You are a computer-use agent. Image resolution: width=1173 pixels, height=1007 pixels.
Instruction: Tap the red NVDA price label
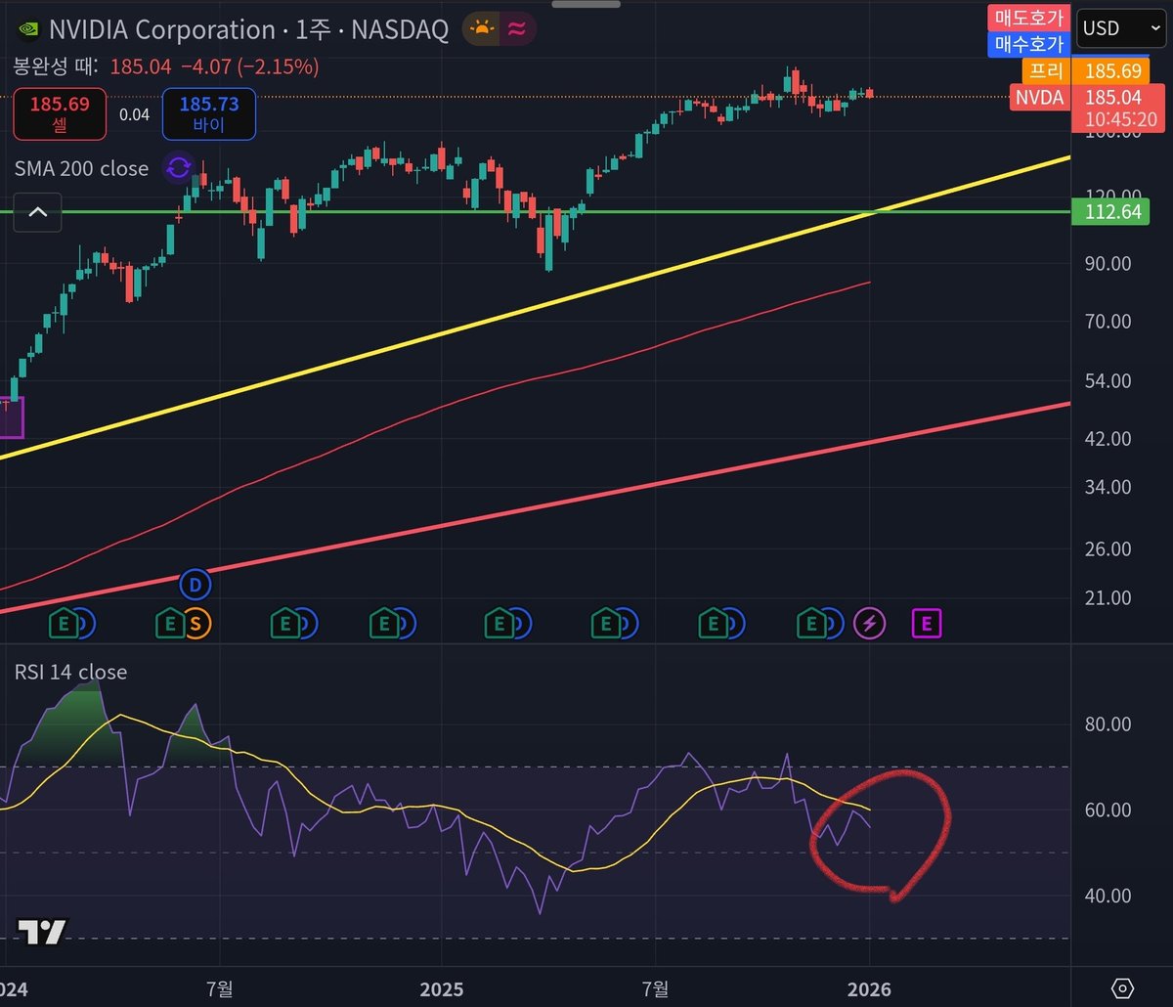click(x=1038, y=97)
